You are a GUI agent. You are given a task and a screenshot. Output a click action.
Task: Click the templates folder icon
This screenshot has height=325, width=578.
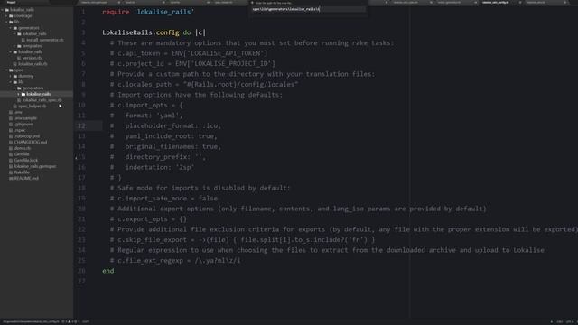19,46
